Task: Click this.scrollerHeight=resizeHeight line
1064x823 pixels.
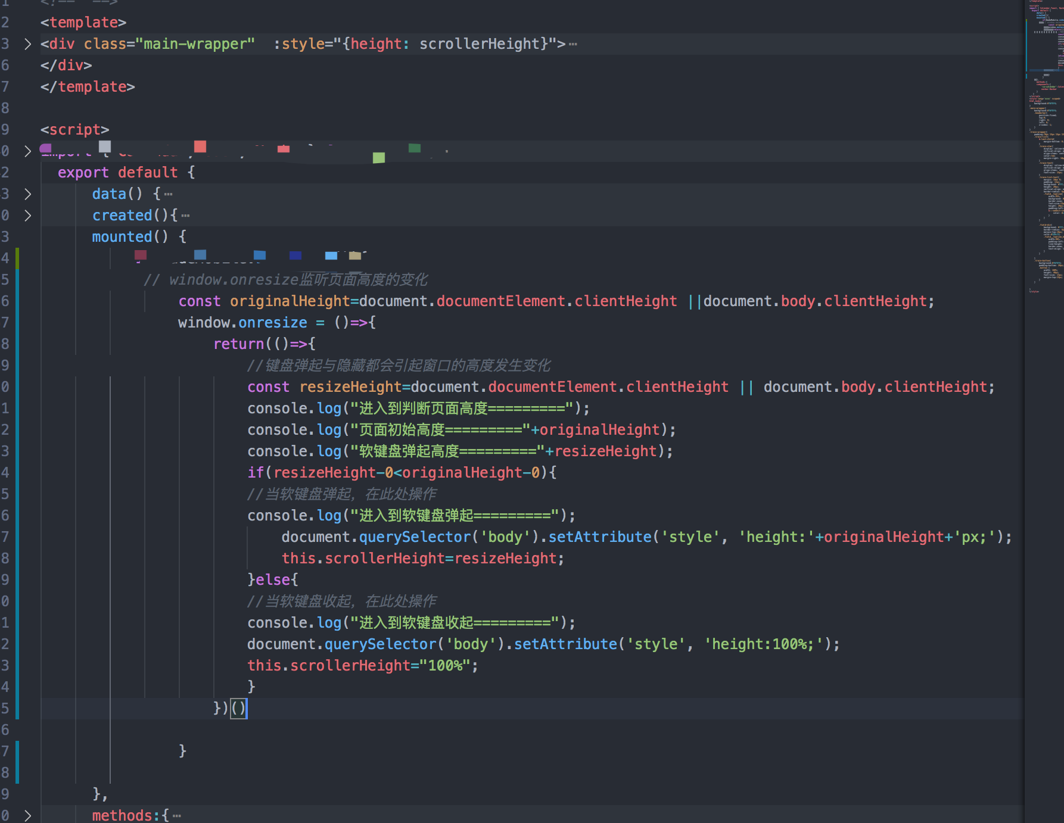Action: (x=423, y=559)
